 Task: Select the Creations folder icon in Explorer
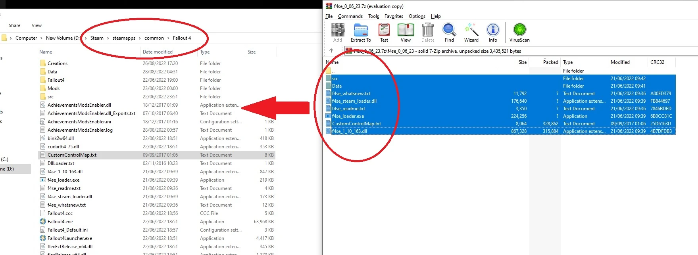tap(43, 63)
